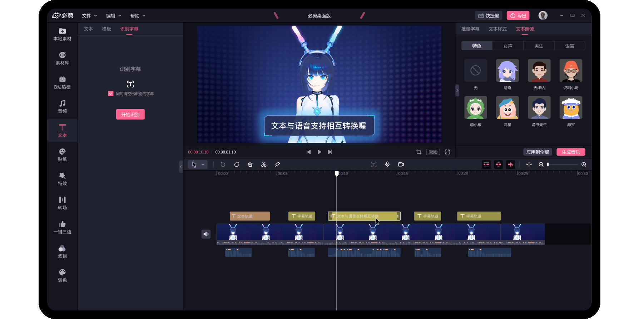
Task: Toggle the pink auto-snap burst icon
Action: (499, 164)
